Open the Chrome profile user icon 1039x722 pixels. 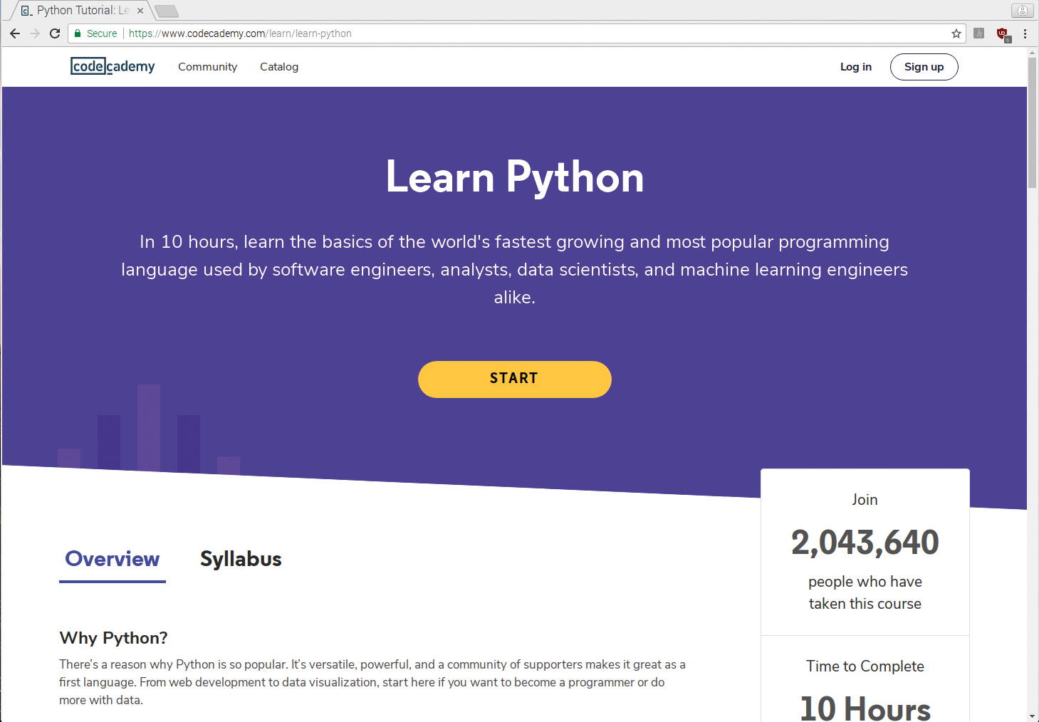pyautogui.click(x=1022, y=10)
